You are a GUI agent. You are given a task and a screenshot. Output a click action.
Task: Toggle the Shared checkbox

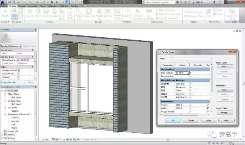pyautogui.click(x=19, y=77)
